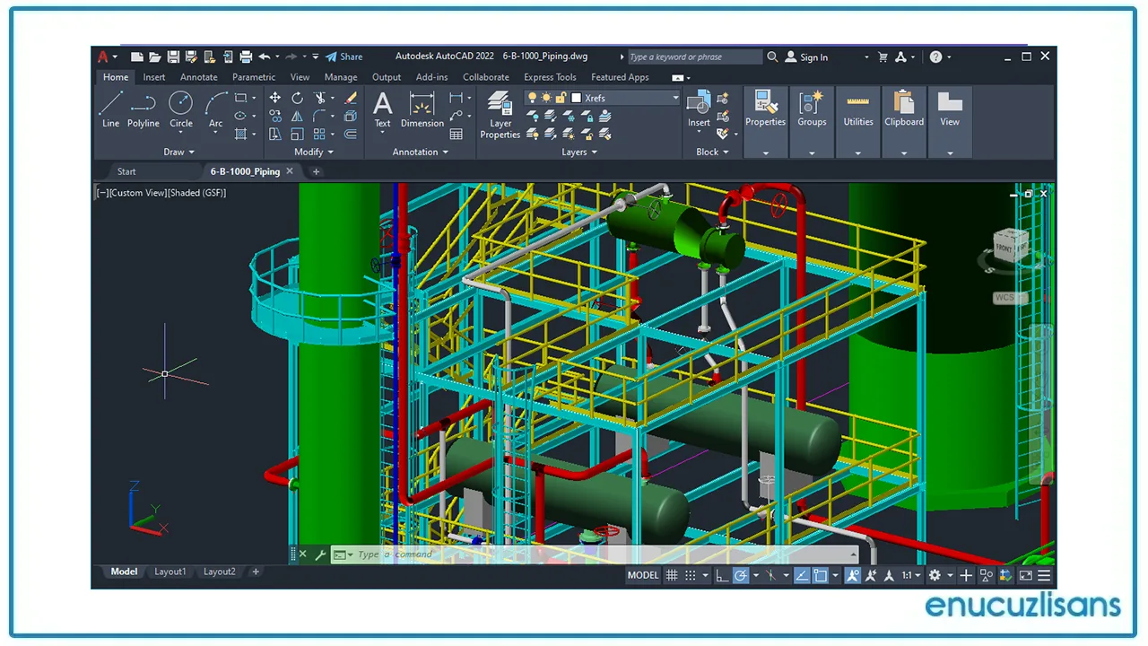Screen dimensions: 1148x646
Task: Select the Dimension tool
Action: (x=422, y=110)
